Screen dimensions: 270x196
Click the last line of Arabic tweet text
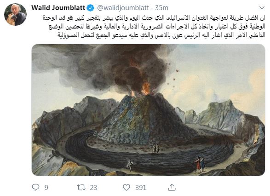(161, 35)
